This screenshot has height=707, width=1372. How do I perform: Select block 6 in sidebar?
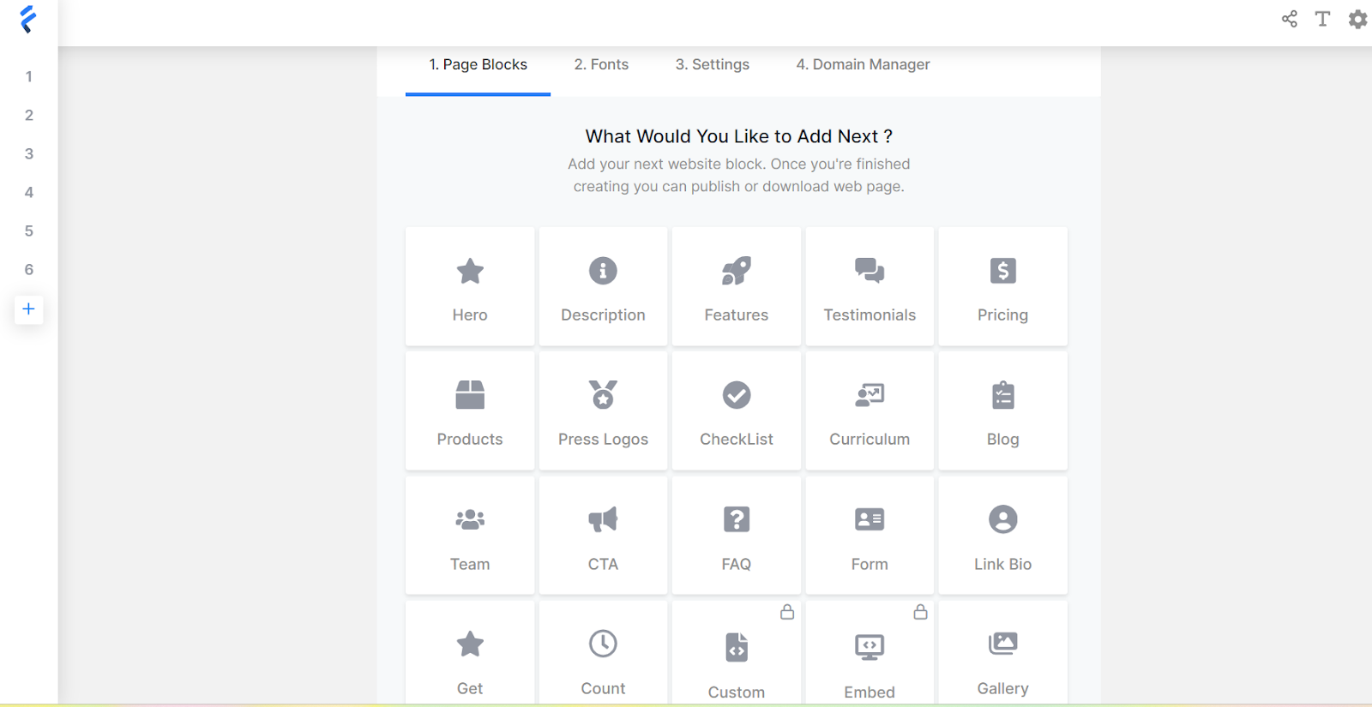[29, 270]
